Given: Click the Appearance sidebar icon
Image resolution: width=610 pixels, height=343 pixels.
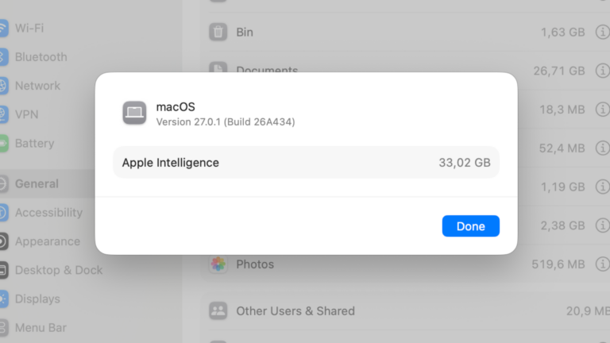Looking at the screenshot, I should click(3, 241).
